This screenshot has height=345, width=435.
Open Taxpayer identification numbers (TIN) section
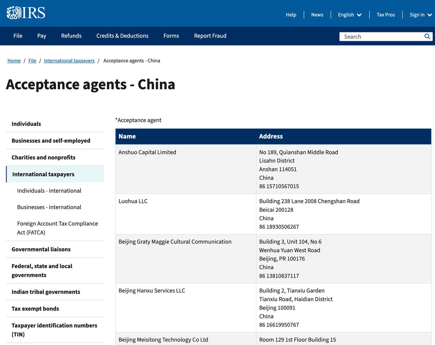(55, 330)
